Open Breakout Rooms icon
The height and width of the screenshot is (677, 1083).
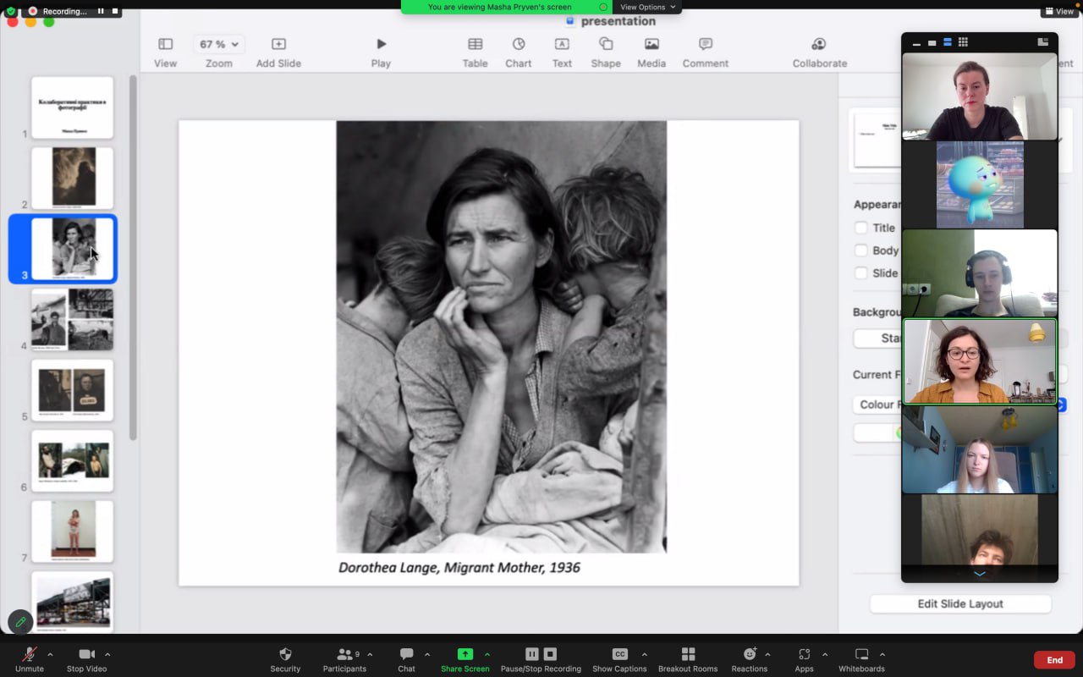(x=688, y=654)
